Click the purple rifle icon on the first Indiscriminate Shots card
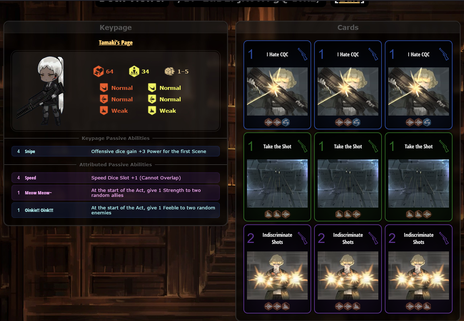The image size is (464, 321). pyautogui.click(x=302, y=238)
